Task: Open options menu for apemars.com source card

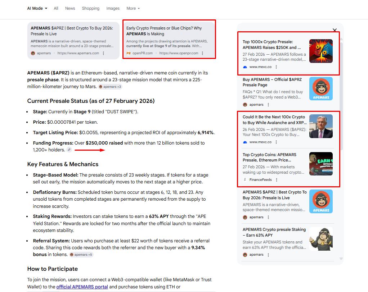Action: [x=103, y=53]
